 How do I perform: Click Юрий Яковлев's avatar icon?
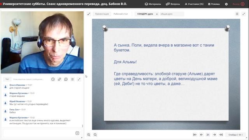pos(5,103)
